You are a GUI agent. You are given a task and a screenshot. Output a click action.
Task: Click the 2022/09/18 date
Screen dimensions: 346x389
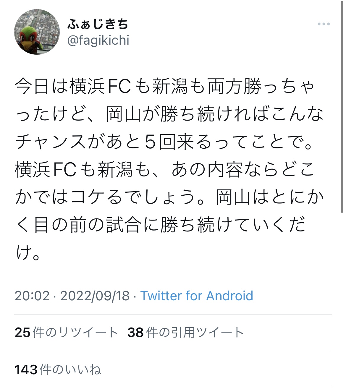[95, 296]
